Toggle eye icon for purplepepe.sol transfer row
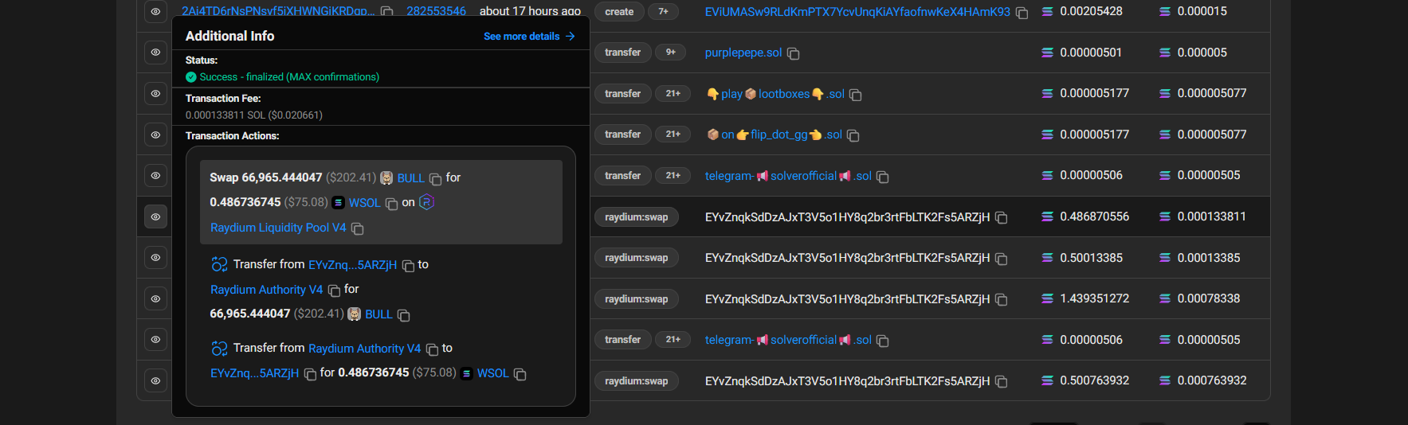The image size is (1408, 425). click(155, 53)
